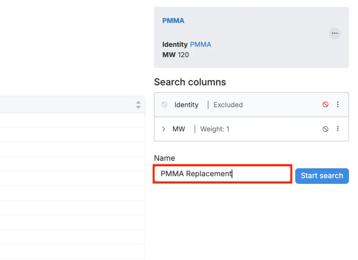Follow the blue PMMA Identity value link
The width and height of the screenshot is (358, 260).
click(x=200, y=44)
